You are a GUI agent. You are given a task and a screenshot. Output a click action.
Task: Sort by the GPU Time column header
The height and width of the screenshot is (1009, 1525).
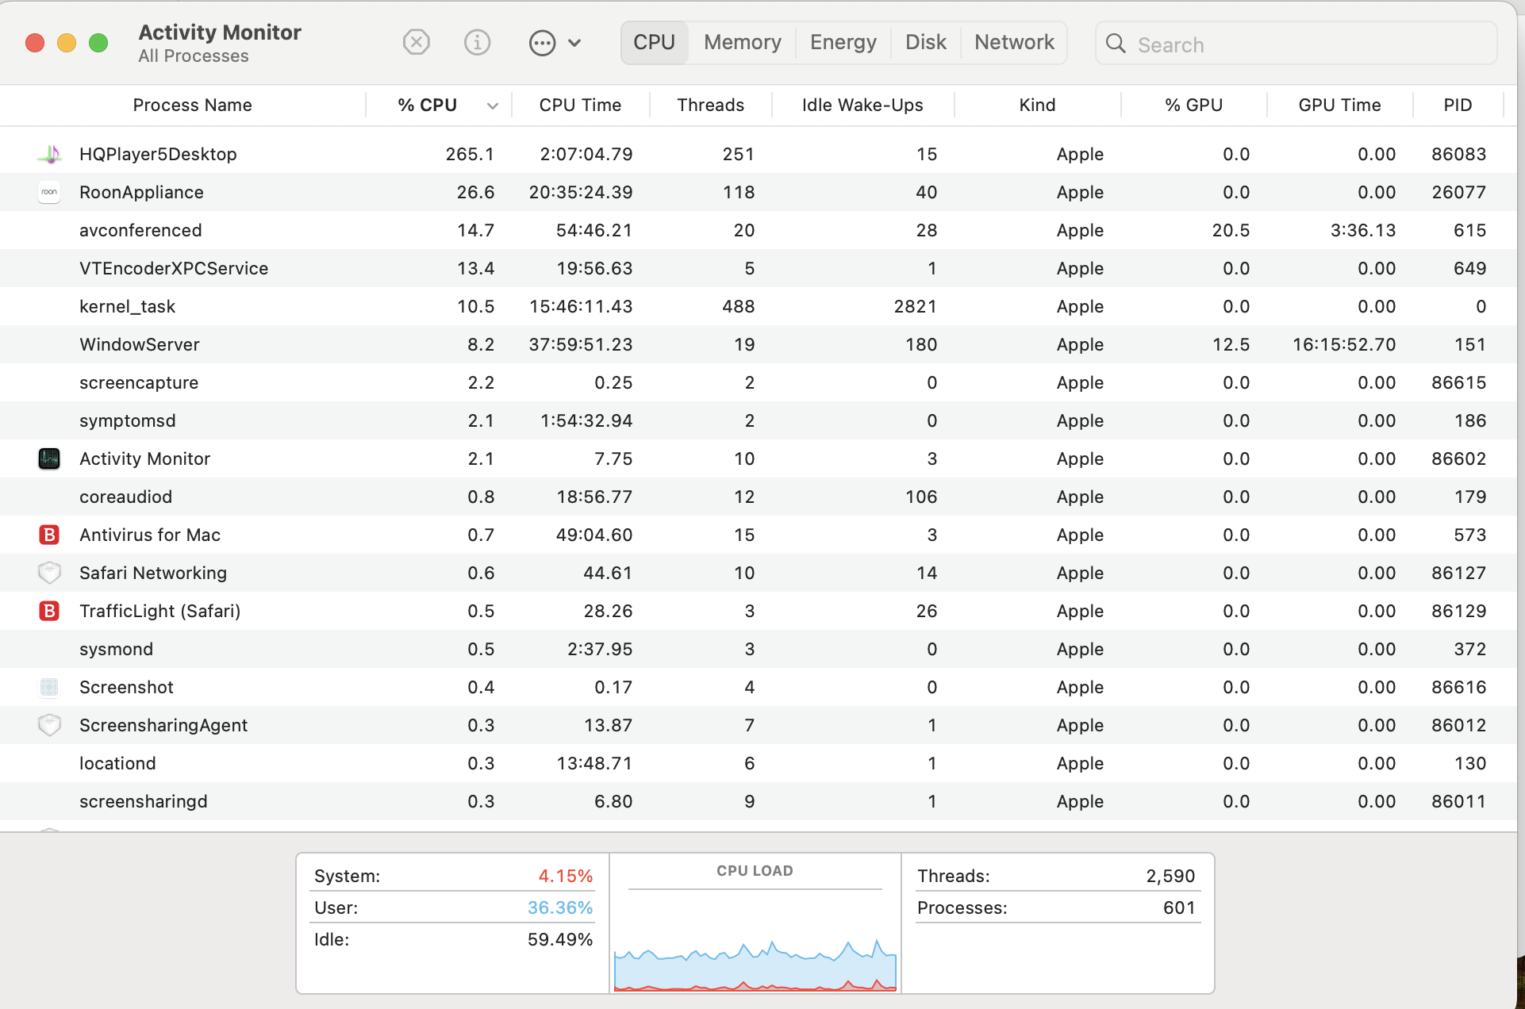pos(1339,105)
